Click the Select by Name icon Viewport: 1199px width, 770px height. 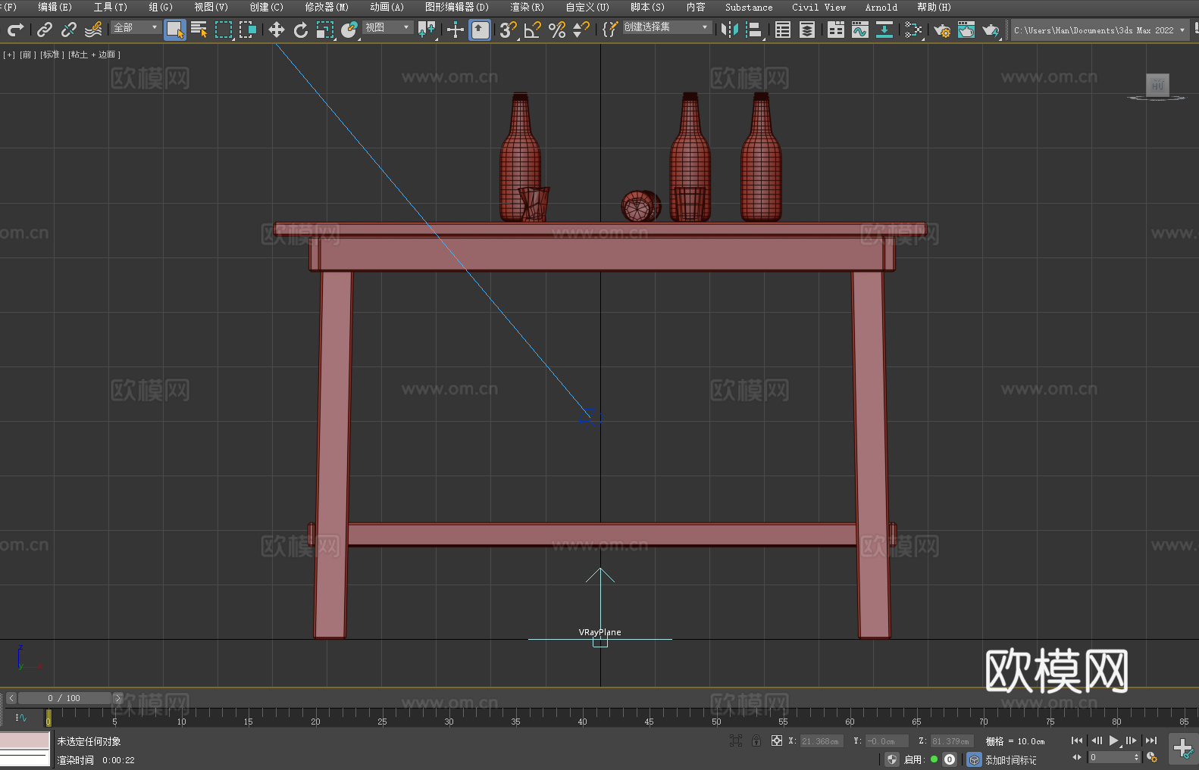[x=199, y=30]
